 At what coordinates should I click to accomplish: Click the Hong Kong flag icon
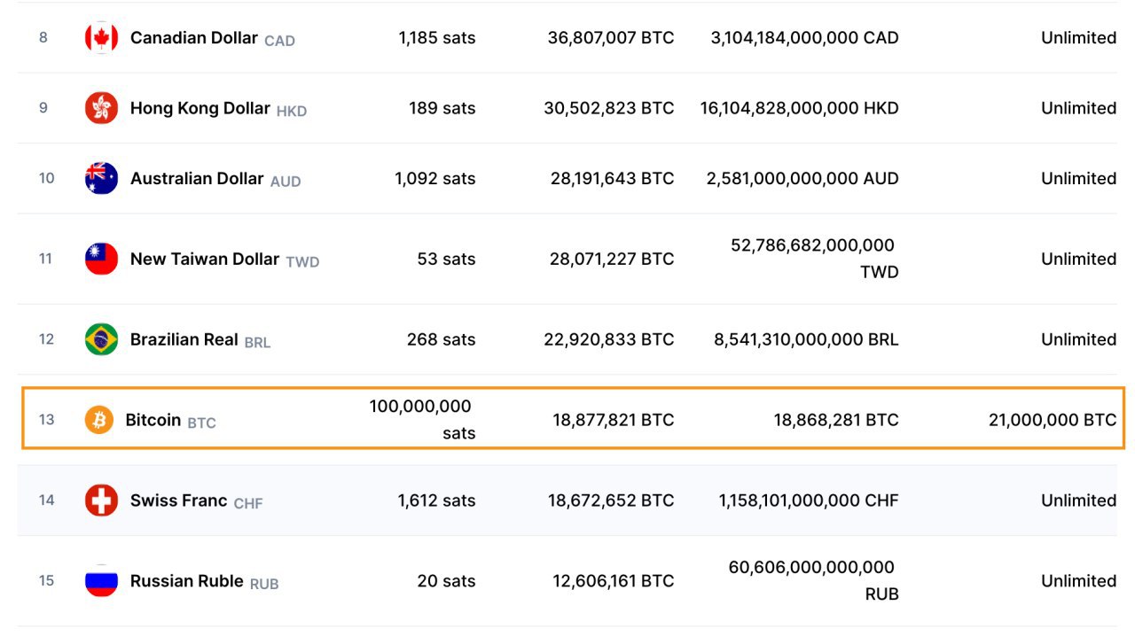pyautogui.click(x=101, y=108)
